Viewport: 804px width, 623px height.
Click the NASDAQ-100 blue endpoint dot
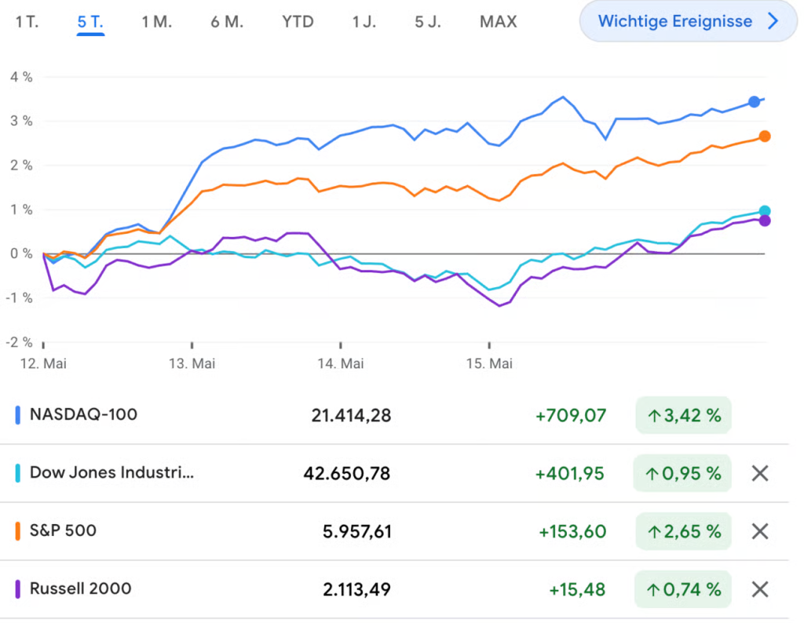point(755,101)
